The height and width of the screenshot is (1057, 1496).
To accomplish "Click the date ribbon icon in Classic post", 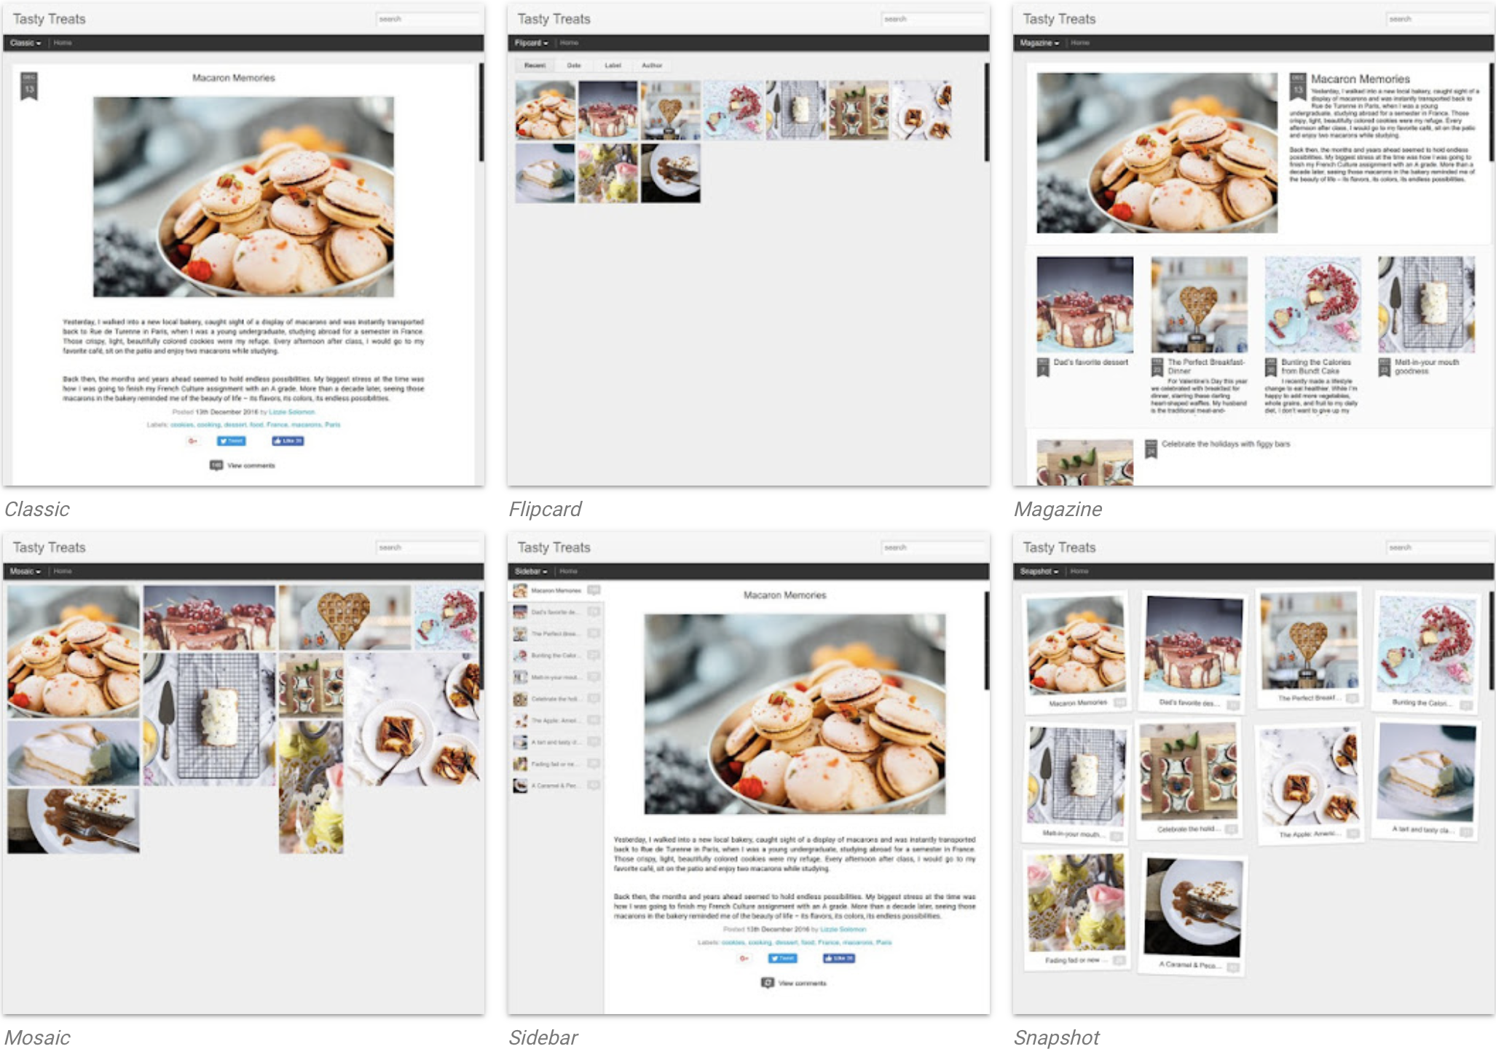I will point(29,86).
